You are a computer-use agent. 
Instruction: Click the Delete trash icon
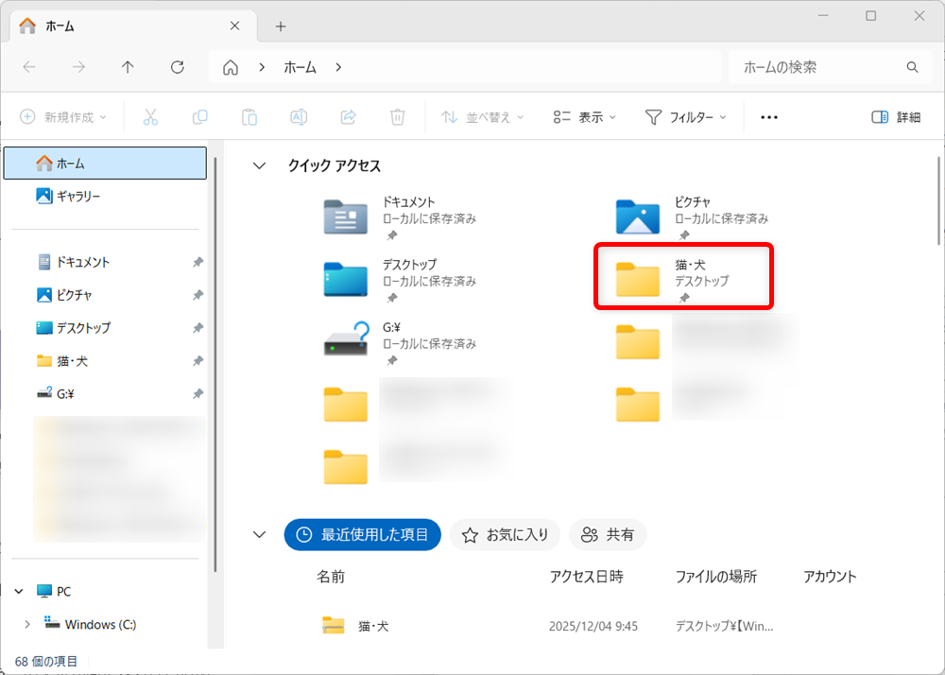(397, 116)
